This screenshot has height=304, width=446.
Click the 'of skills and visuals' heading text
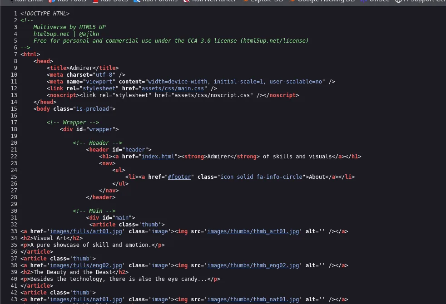coord(297,156)
